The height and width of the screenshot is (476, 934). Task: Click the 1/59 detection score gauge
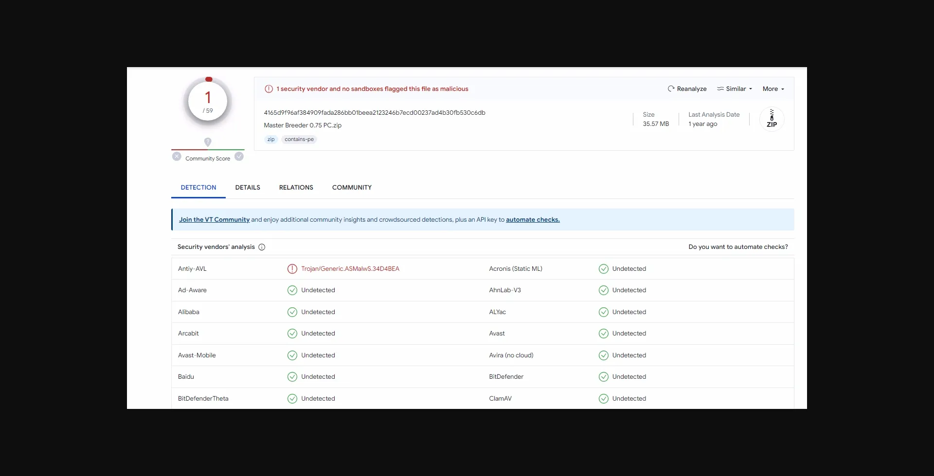(x=208, y=102)
